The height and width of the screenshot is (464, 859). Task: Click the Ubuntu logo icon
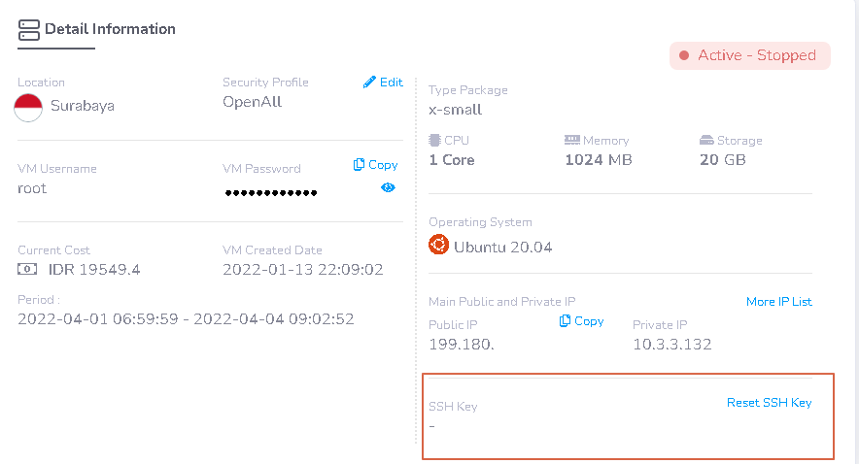point(439,246)
